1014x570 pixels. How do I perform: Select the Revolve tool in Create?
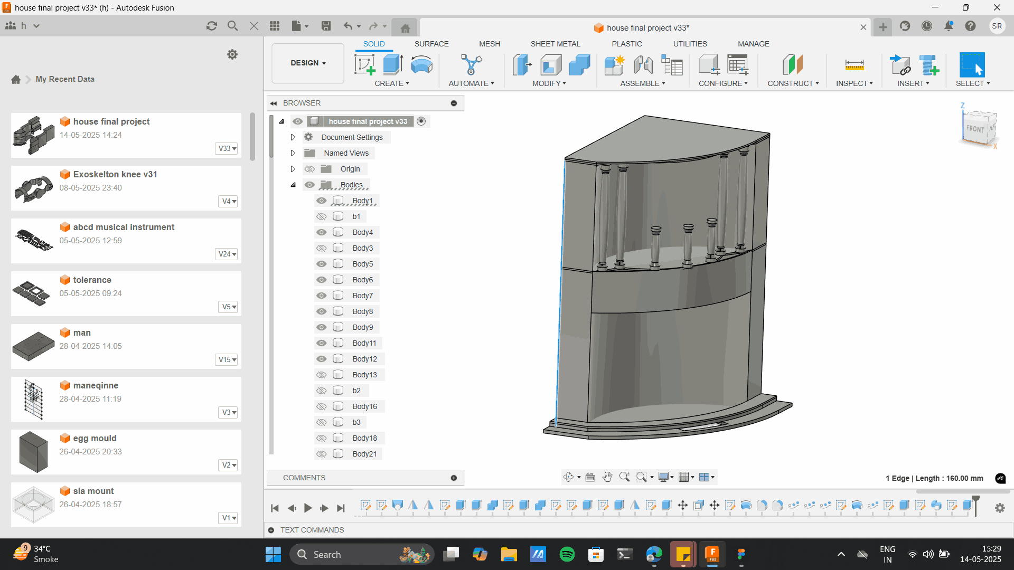[x=421, y=65]
